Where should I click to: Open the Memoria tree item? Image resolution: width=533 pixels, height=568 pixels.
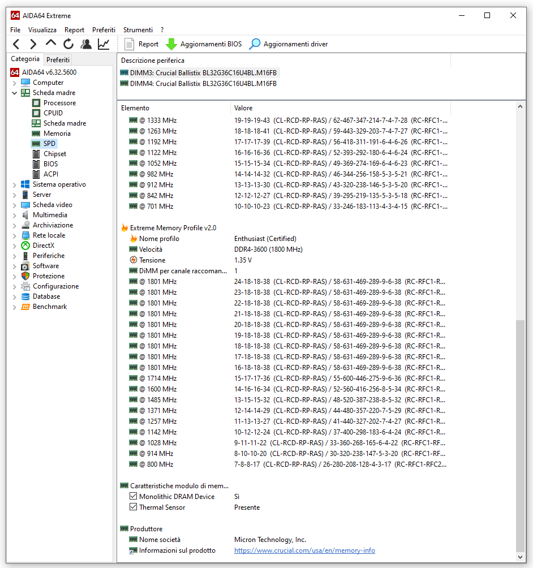click(57, 134)
